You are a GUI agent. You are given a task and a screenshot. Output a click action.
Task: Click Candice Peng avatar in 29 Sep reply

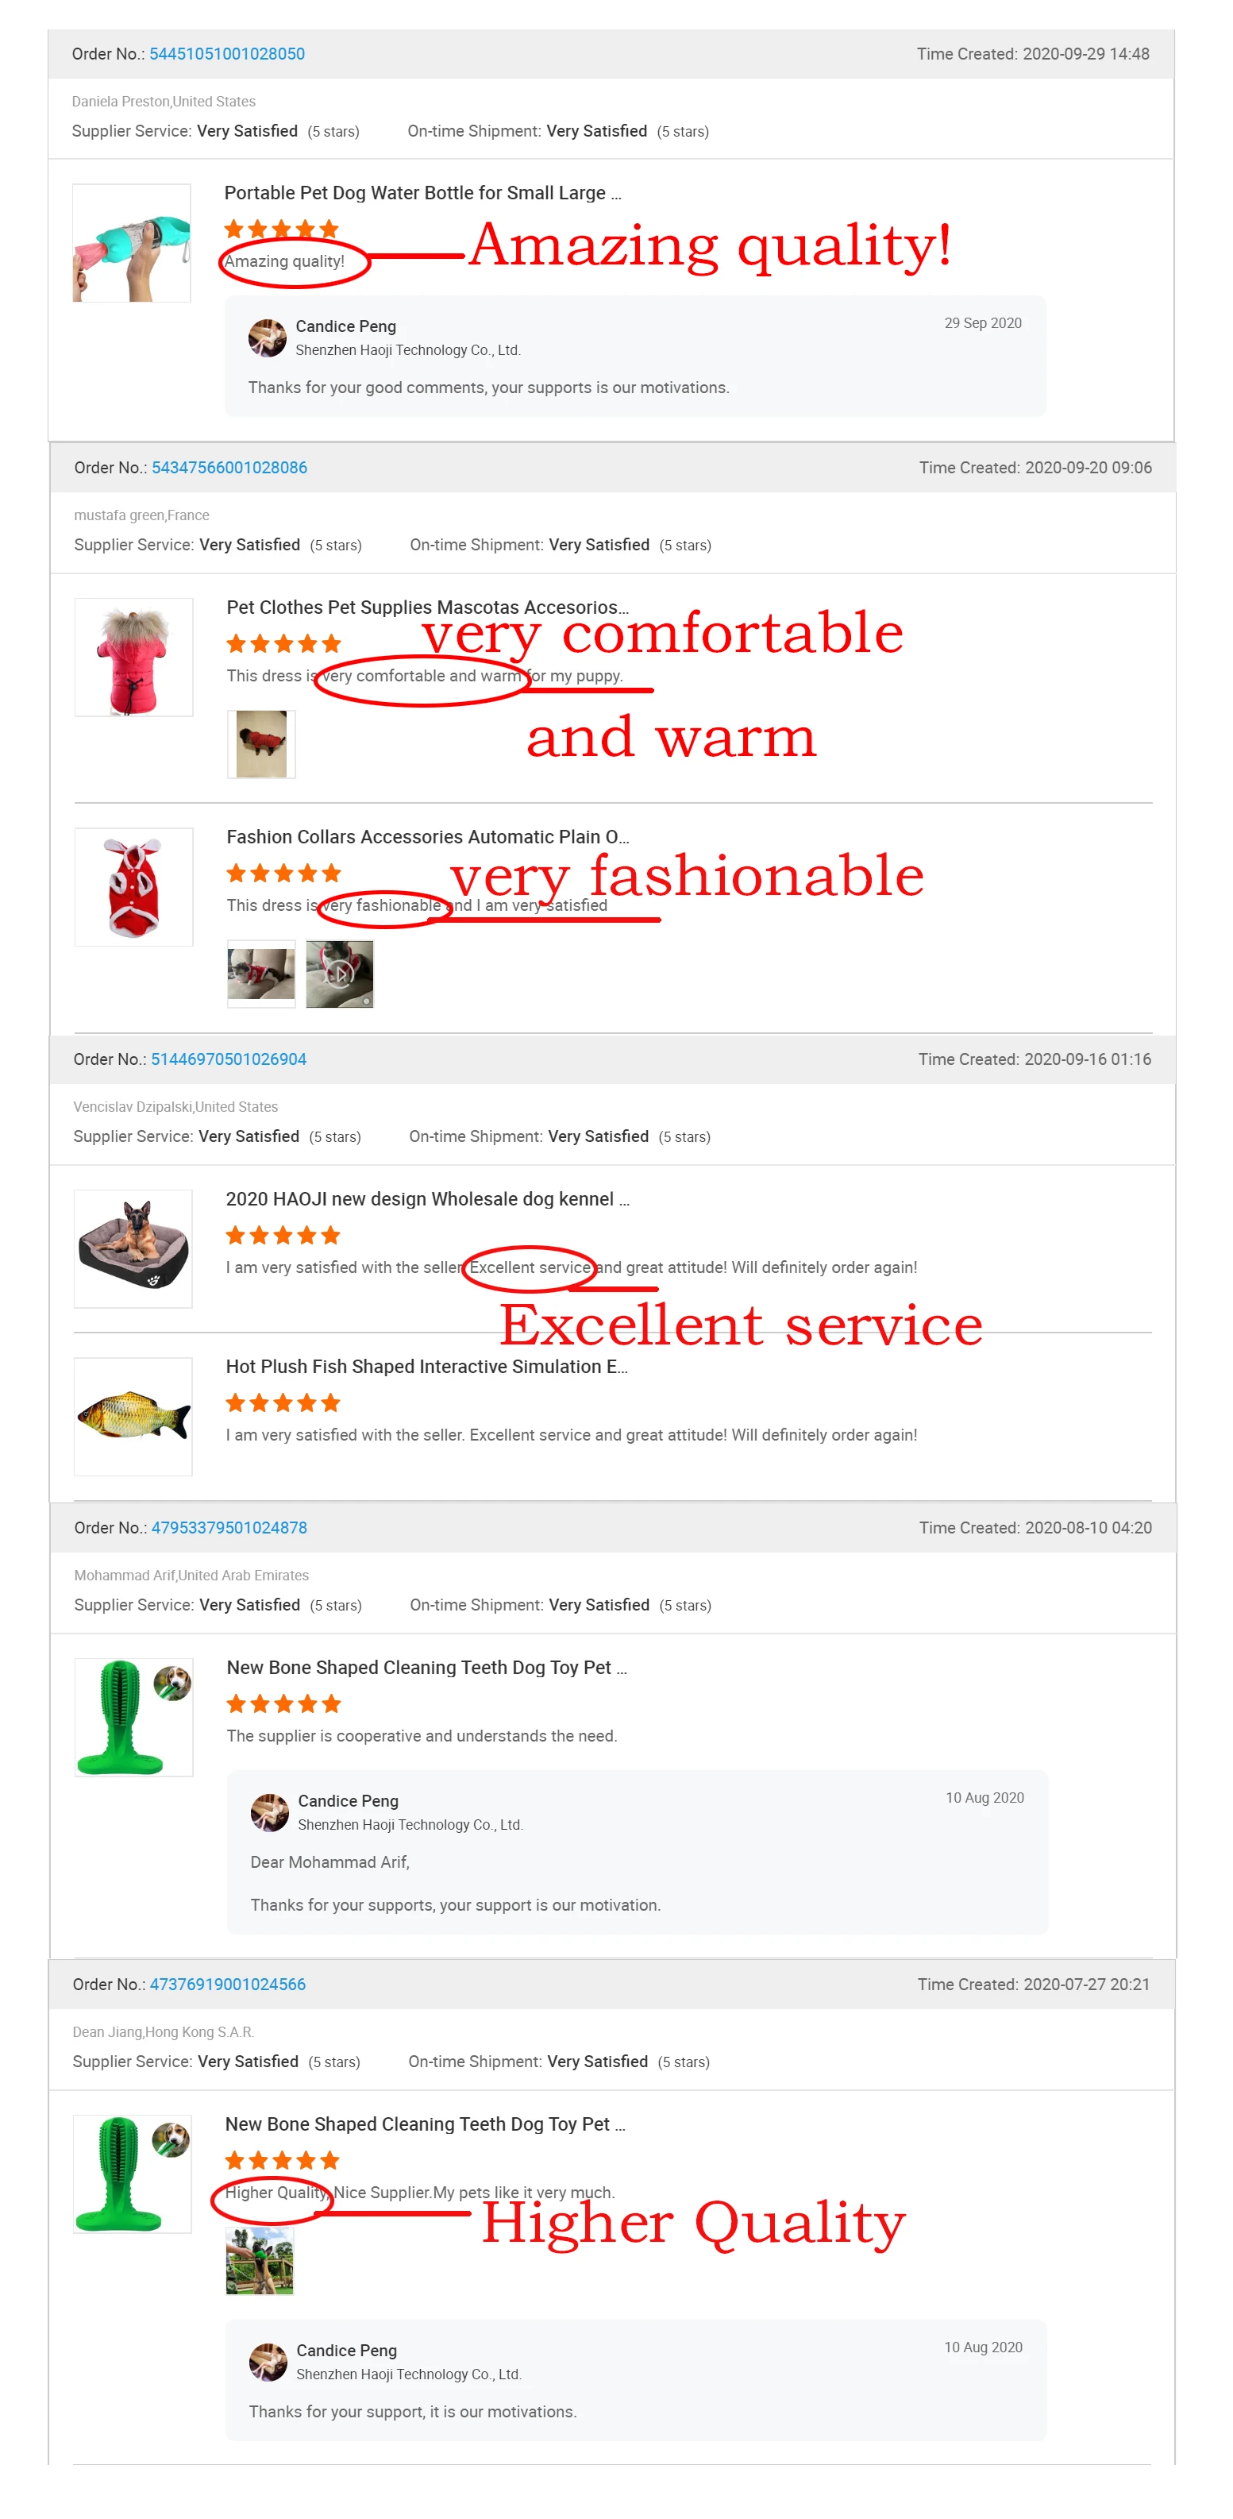point(267,338)
